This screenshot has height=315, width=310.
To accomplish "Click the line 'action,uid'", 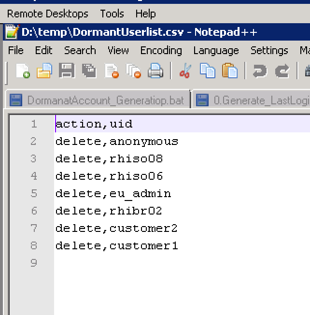I will point(94,124).
